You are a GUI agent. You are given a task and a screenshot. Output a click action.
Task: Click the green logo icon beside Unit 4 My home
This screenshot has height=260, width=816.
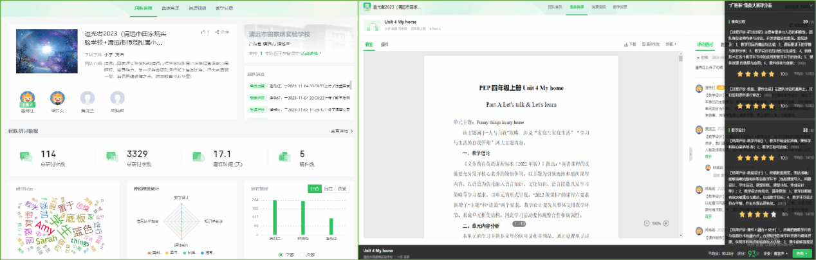pos(370,25)
